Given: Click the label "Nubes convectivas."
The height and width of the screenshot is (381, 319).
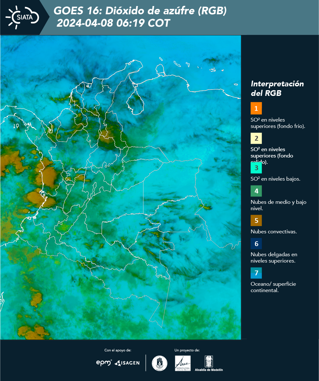Looking at the screenshot, I should coord(274,231).
